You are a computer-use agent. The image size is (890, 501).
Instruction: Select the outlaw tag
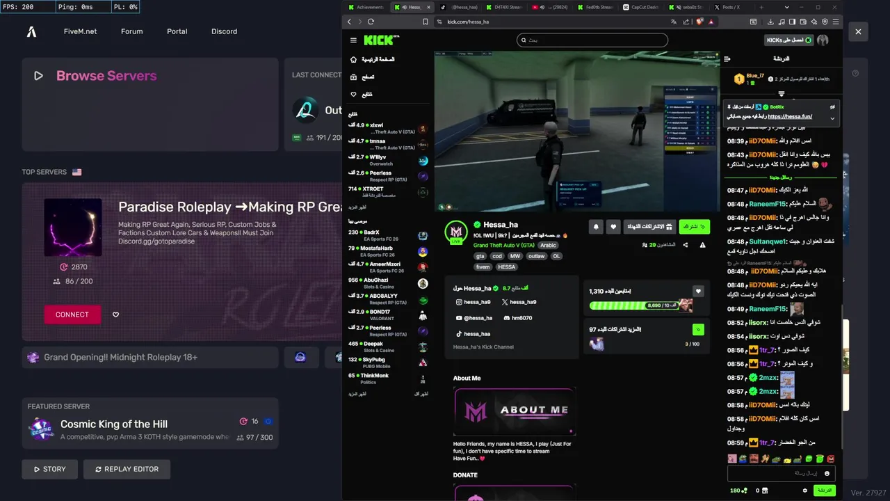(536, 256)
